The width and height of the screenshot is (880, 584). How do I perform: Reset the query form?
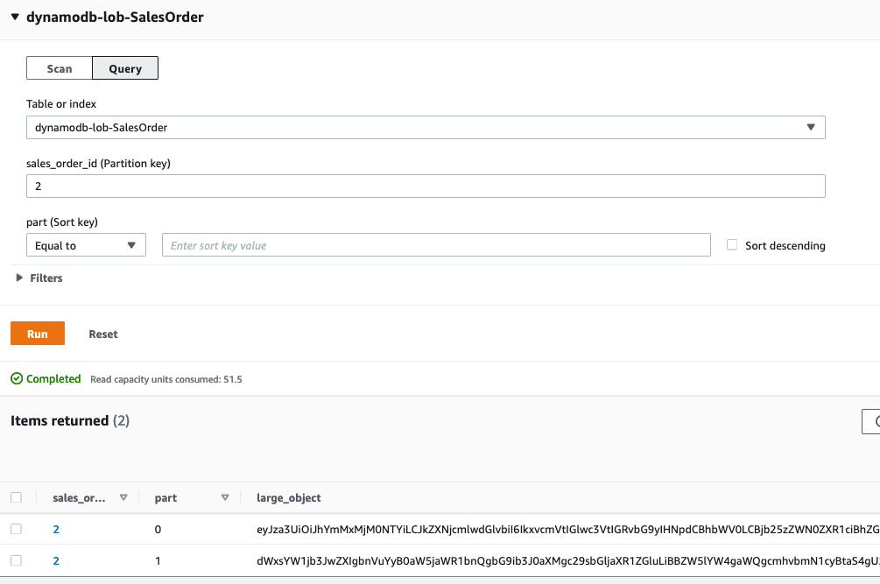(x=103, y=334)
